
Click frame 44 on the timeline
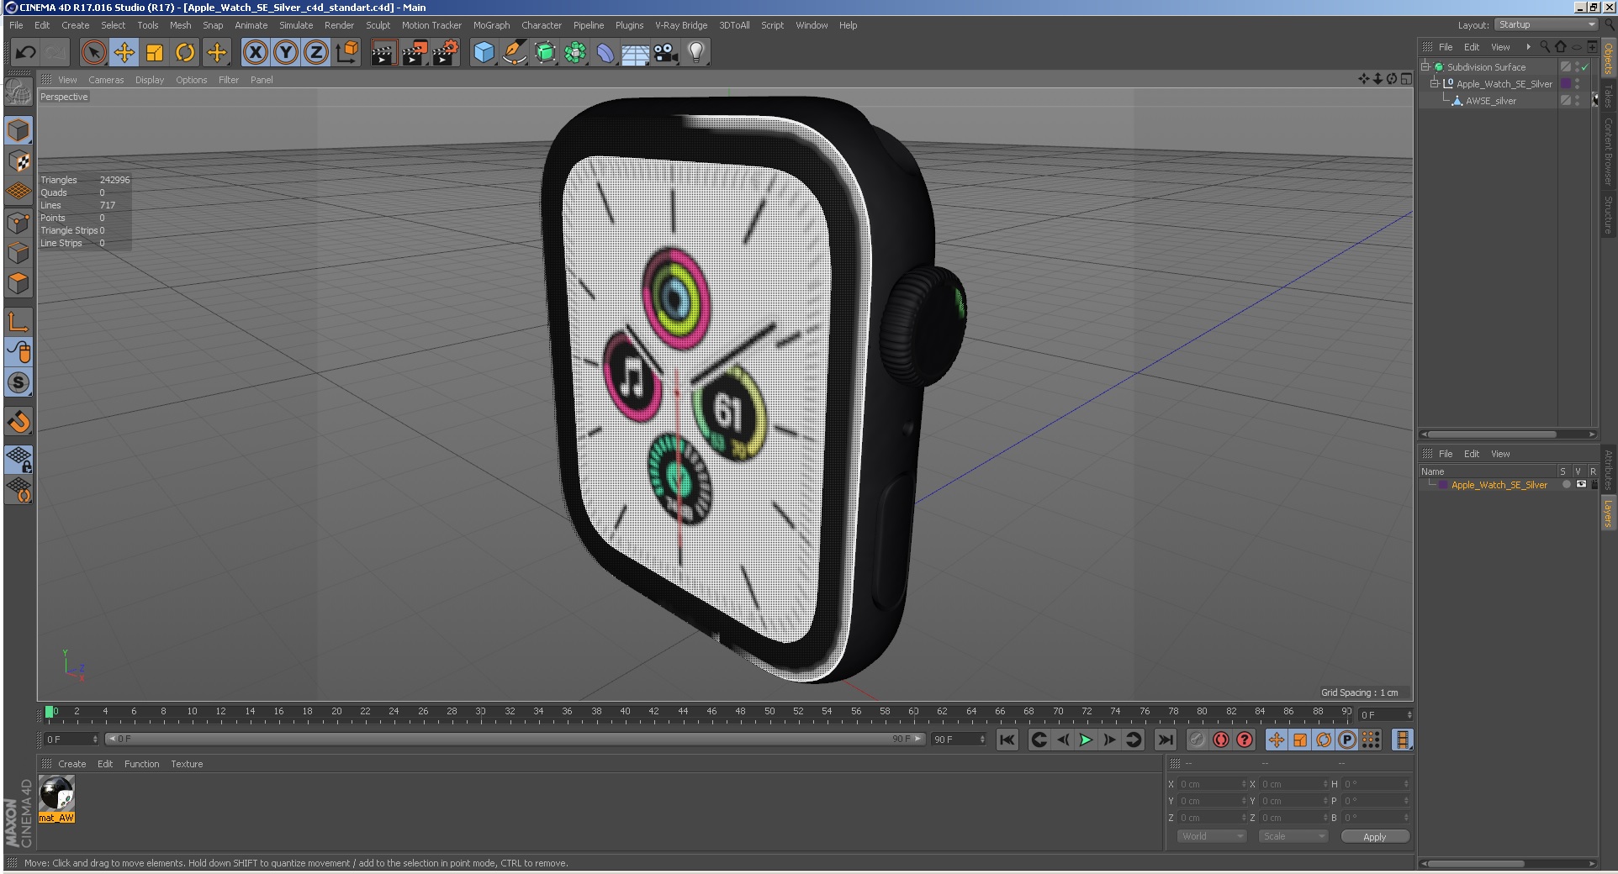click(x=683, y=713)
